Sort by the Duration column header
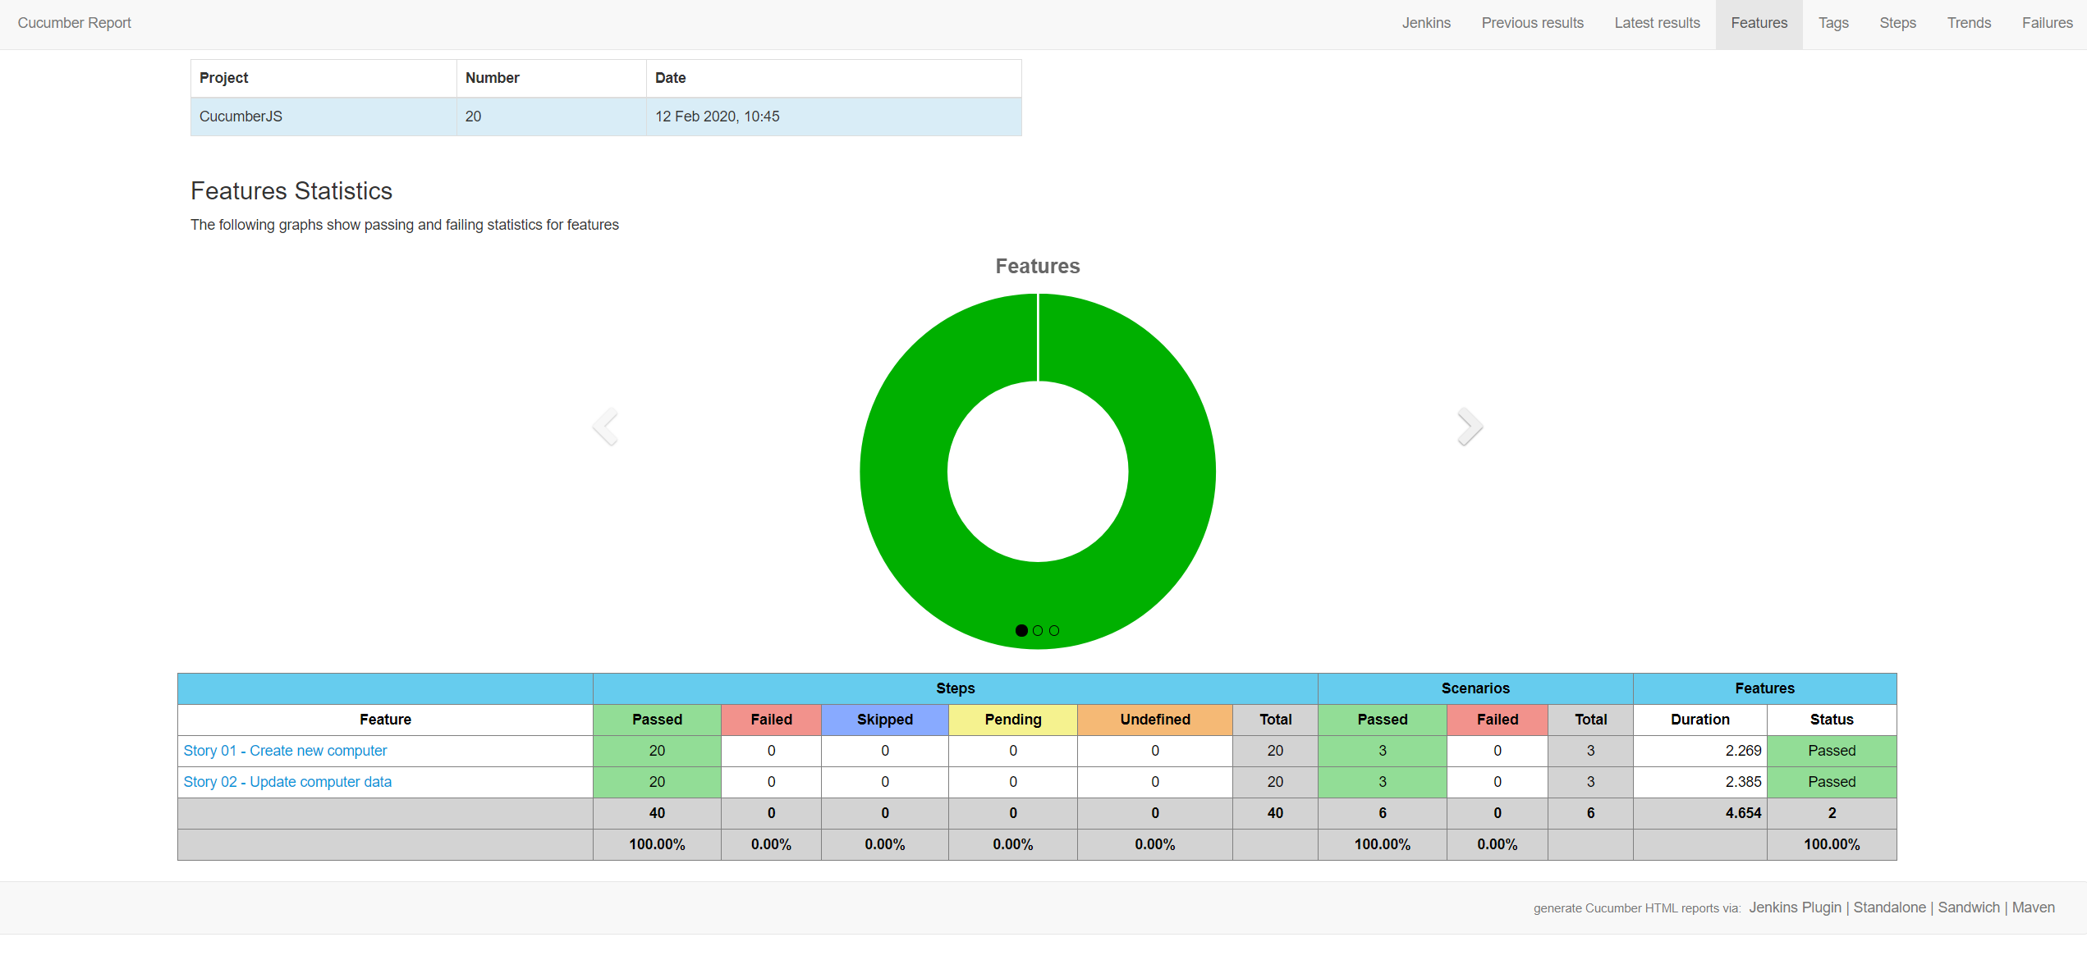The width and height of the screenshot is (2087, 960). (1699, 720)
